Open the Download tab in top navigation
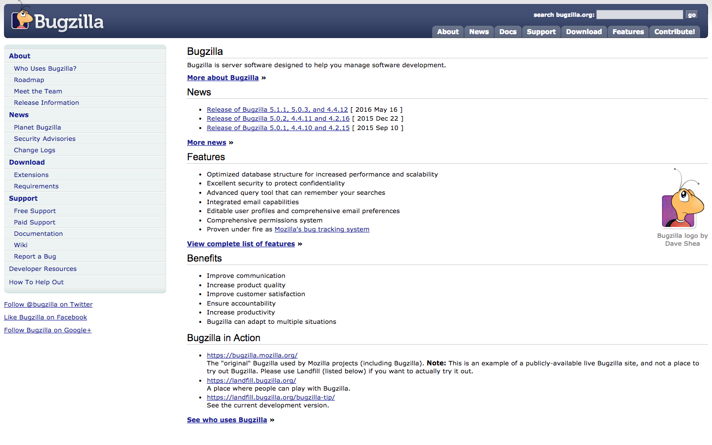 (x=584, y=32)
